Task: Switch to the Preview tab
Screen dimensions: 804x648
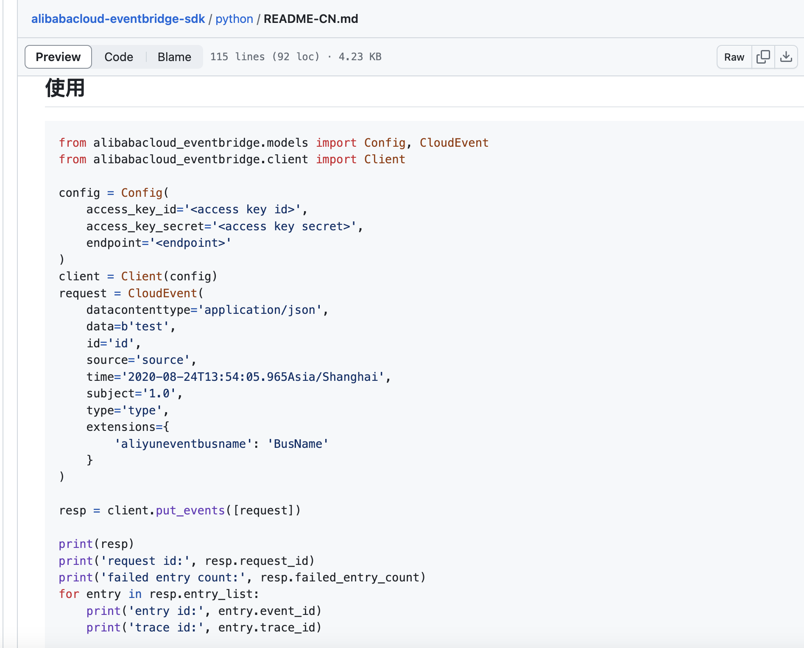Action: click(58, 57)
